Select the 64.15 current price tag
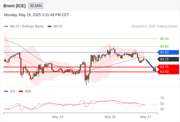180x122 pixels. tap(168, 59)
